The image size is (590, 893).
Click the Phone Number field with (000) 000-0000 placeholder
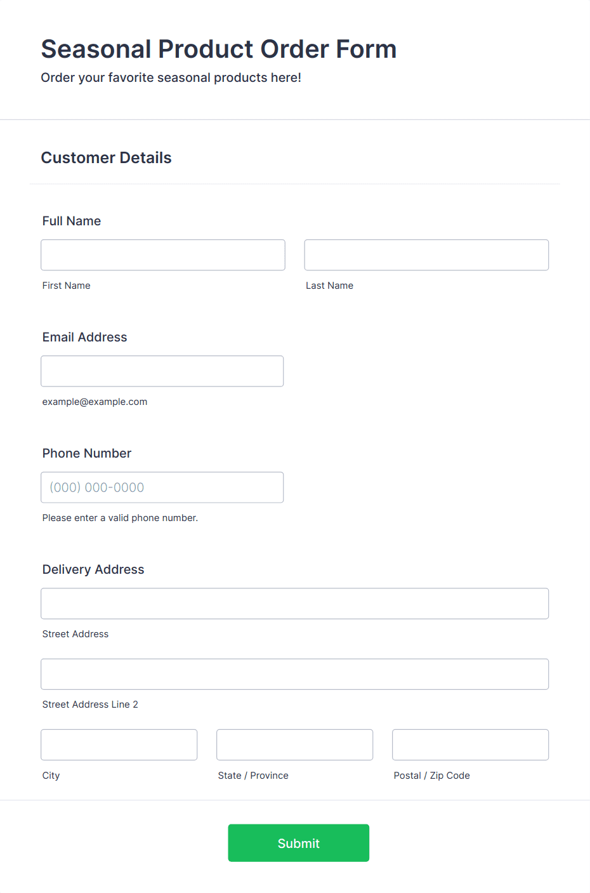[162, 487]
